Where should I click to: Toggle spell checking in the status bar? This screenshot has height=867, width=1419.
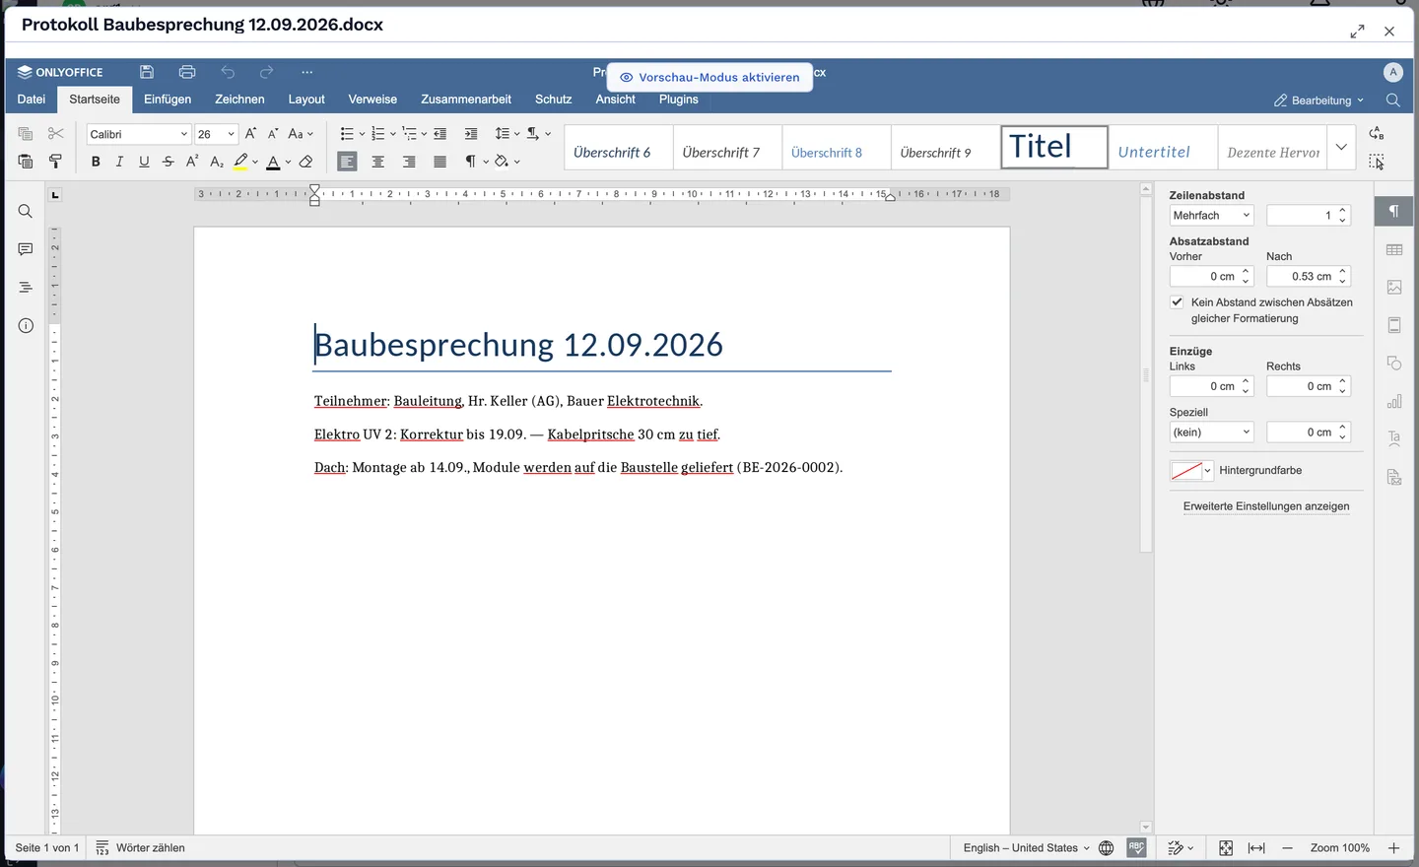pyautogui.click(x=1136, y=848)
